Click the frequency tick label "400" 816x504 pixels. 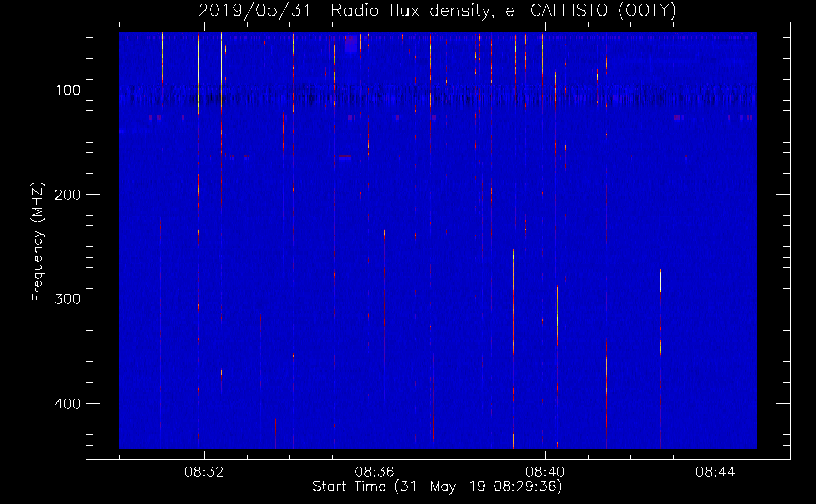click(x=68, y=403)
